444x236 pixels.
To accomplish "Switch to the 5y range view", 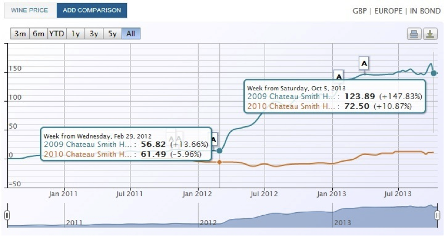I will [x=112, y=34].
